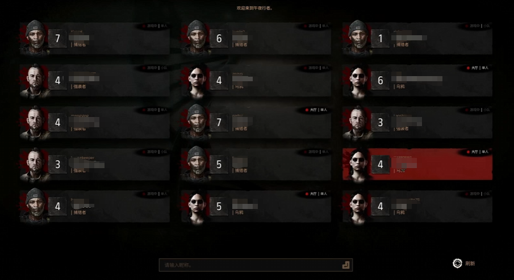Click portrait of level 5 乌鸦 player
Image resolution: width=514 pixels, height=280 pixels.
tap(197, 207)
